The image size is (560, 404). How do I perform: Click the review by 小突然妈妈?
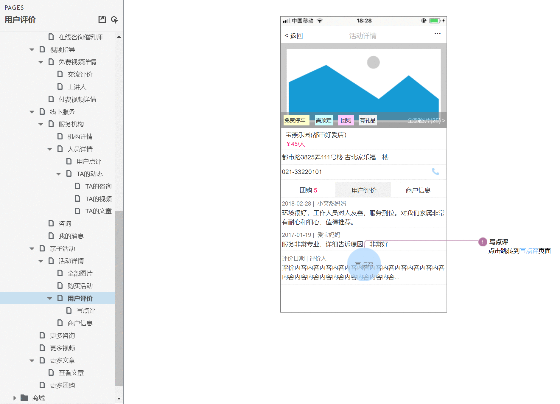coord(363,213)
